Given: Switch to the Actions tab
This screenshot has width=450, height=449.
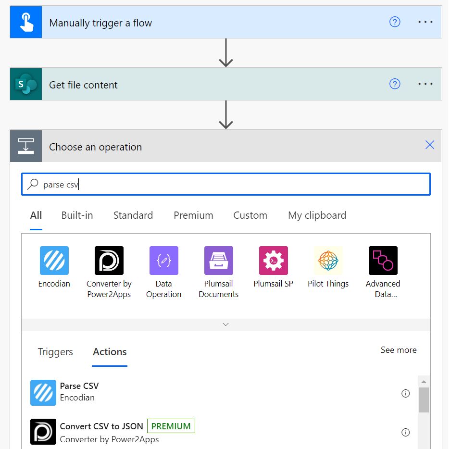Looking at the screenshot, I should pyautogui.click(x=110, y=352).
